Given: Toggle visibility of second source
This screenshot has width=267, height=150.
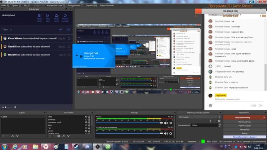Looking at the screenshot, I should click(86, 120).
